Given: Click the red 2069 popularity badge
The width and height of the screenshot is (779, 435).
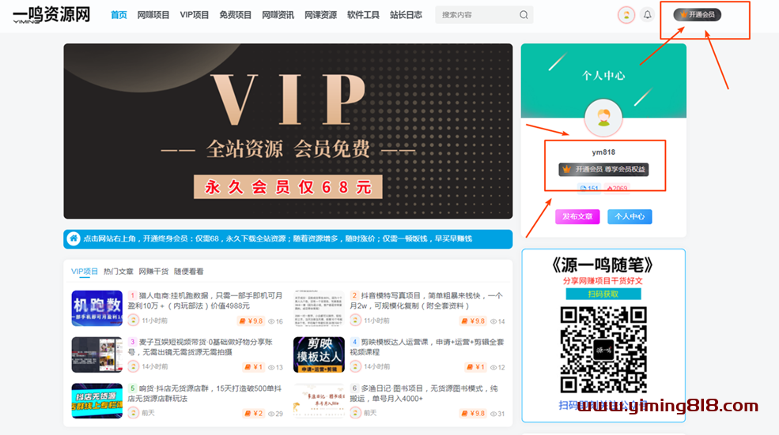Looking at the screenshot, I should click(x=617, y=189).
